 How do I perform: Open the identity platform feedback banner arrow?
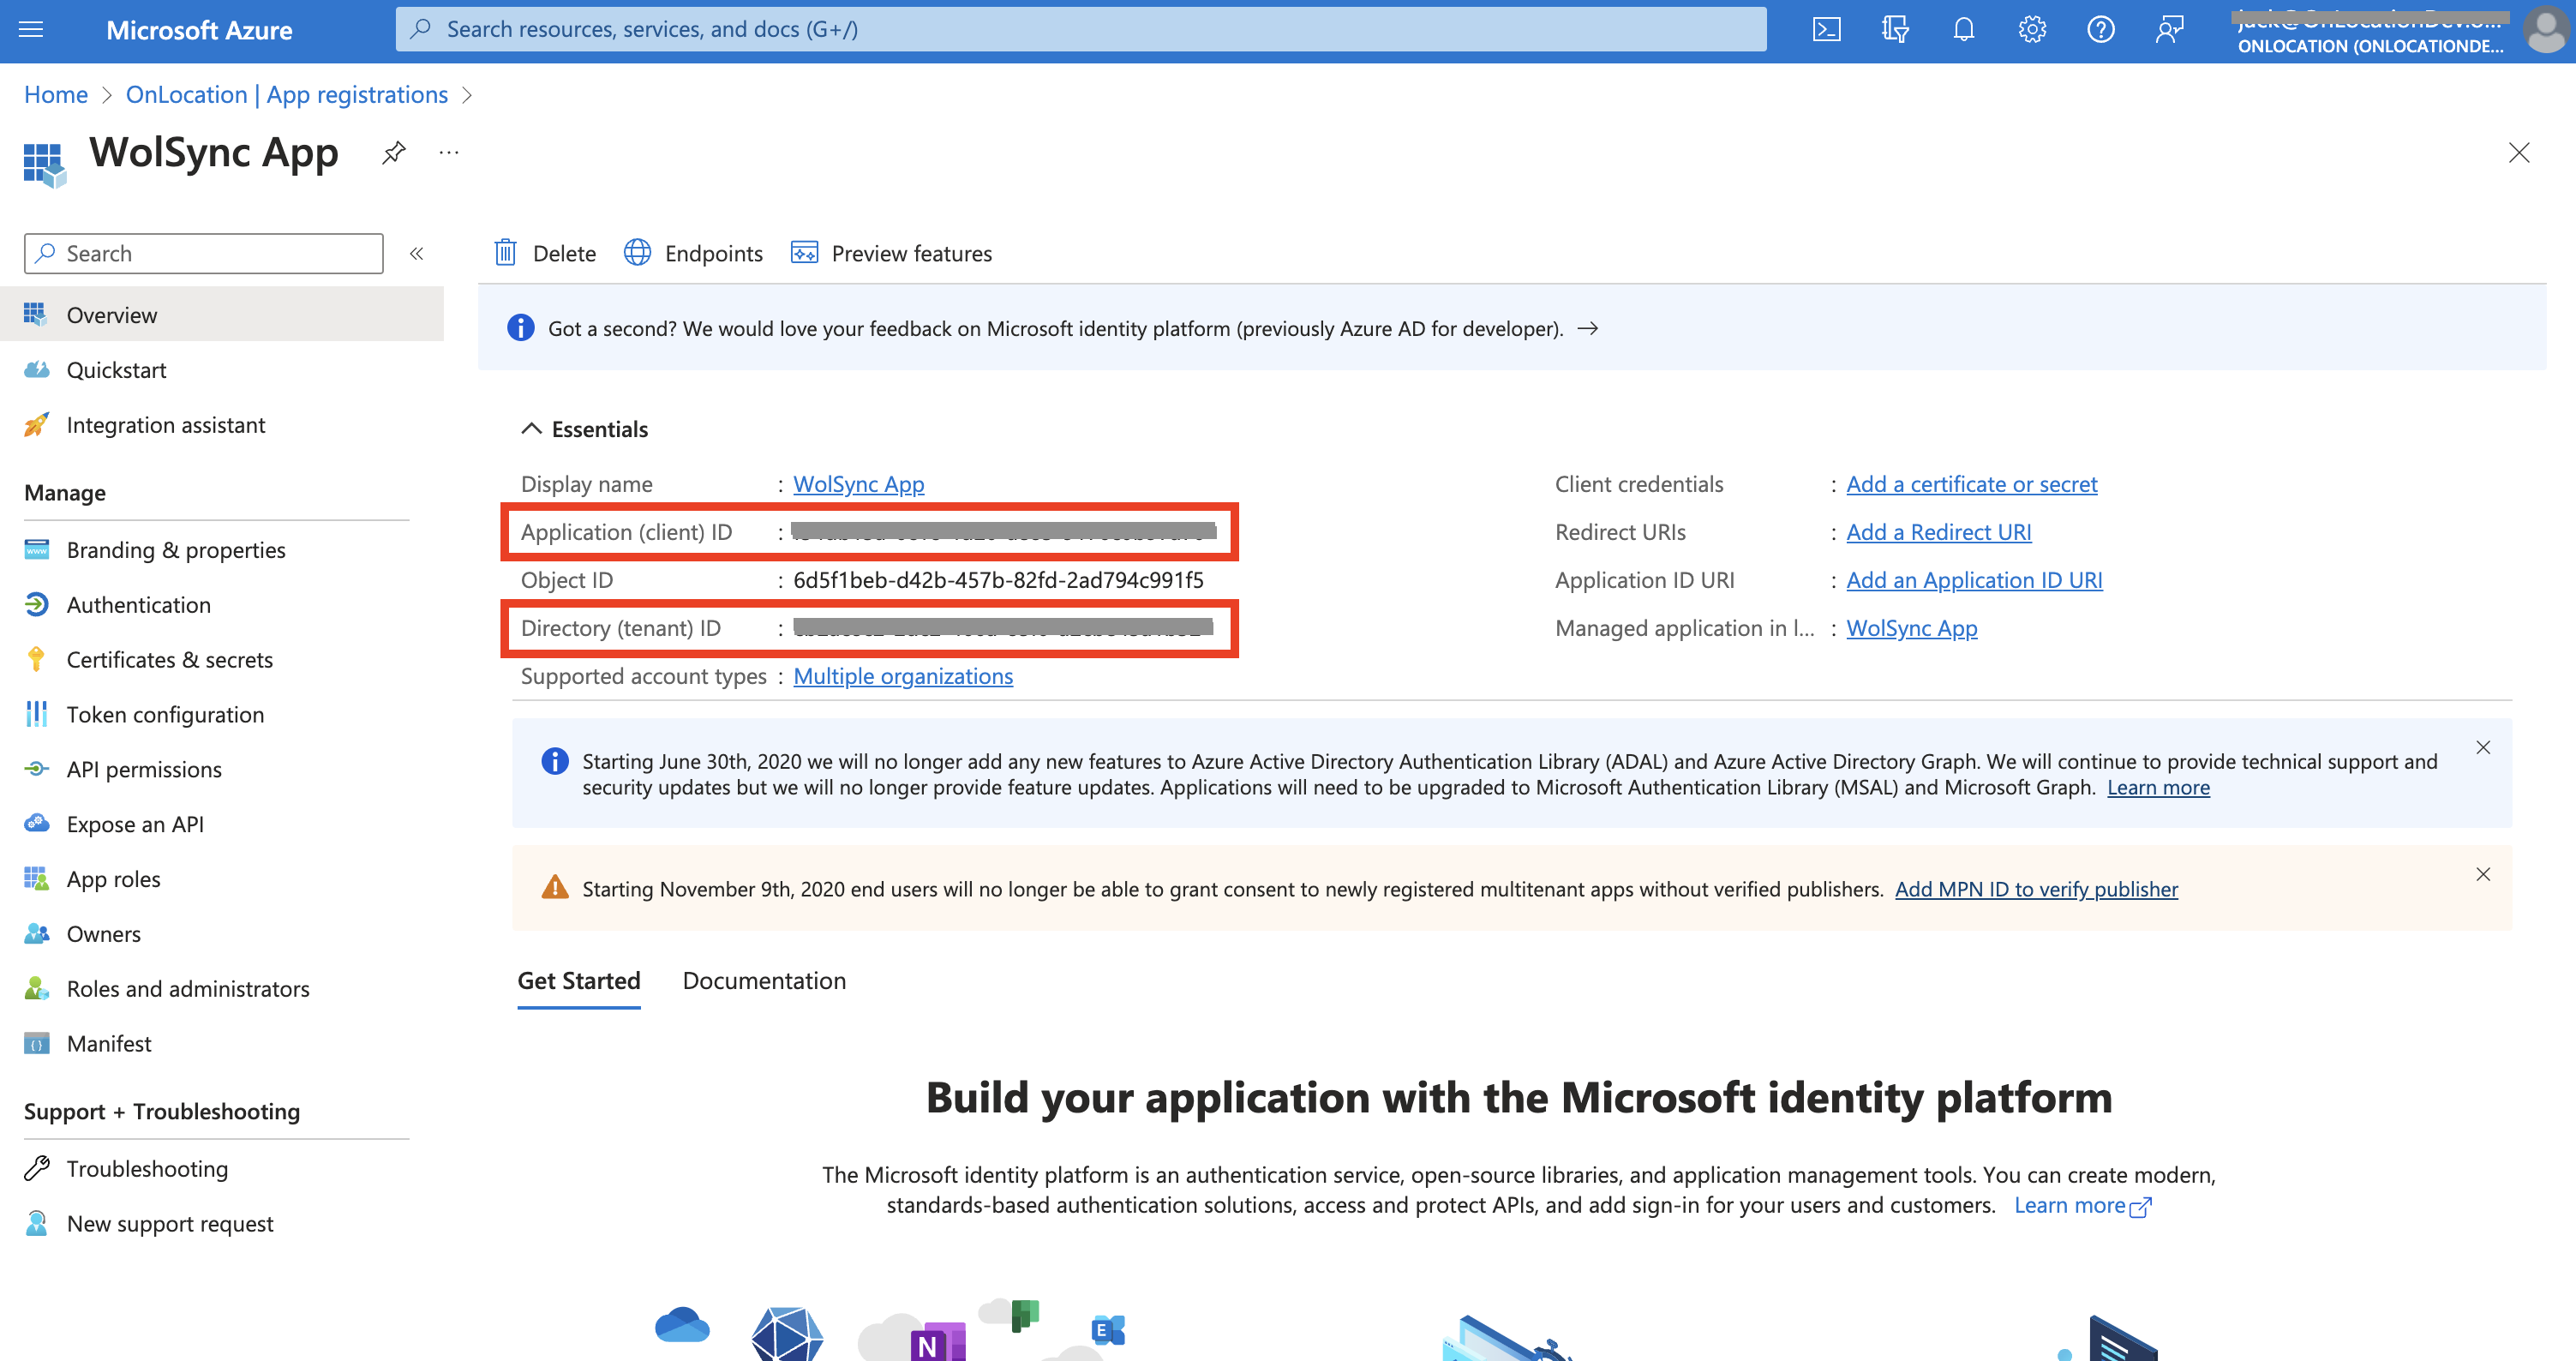coord(1587,328)
